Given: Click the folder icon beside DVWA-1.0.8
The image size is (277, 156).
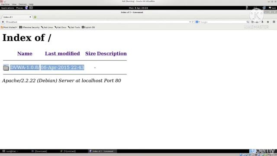Looking at the screenshot, I should (x=6, y=68).
